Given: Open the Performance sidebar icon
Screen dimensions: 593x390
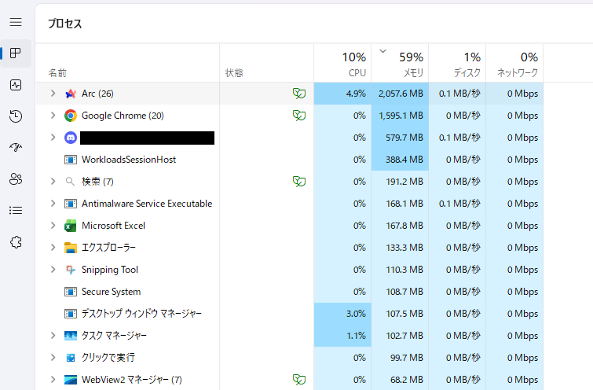Looking at the screenshot, I should 16,85.
